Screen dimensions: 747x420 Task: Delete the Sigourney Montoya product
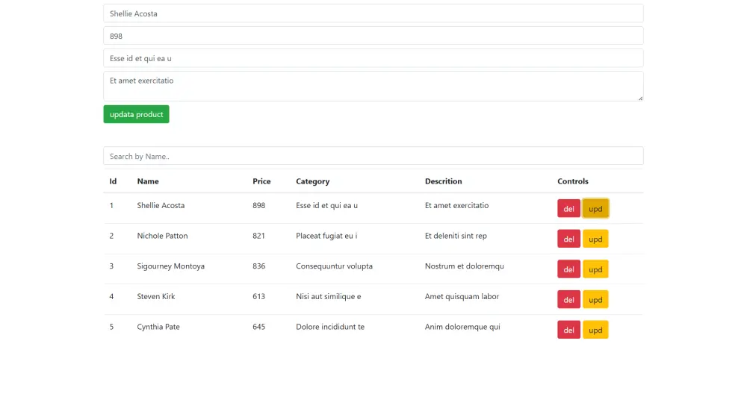pyautogui.click(x=568, y=269)
